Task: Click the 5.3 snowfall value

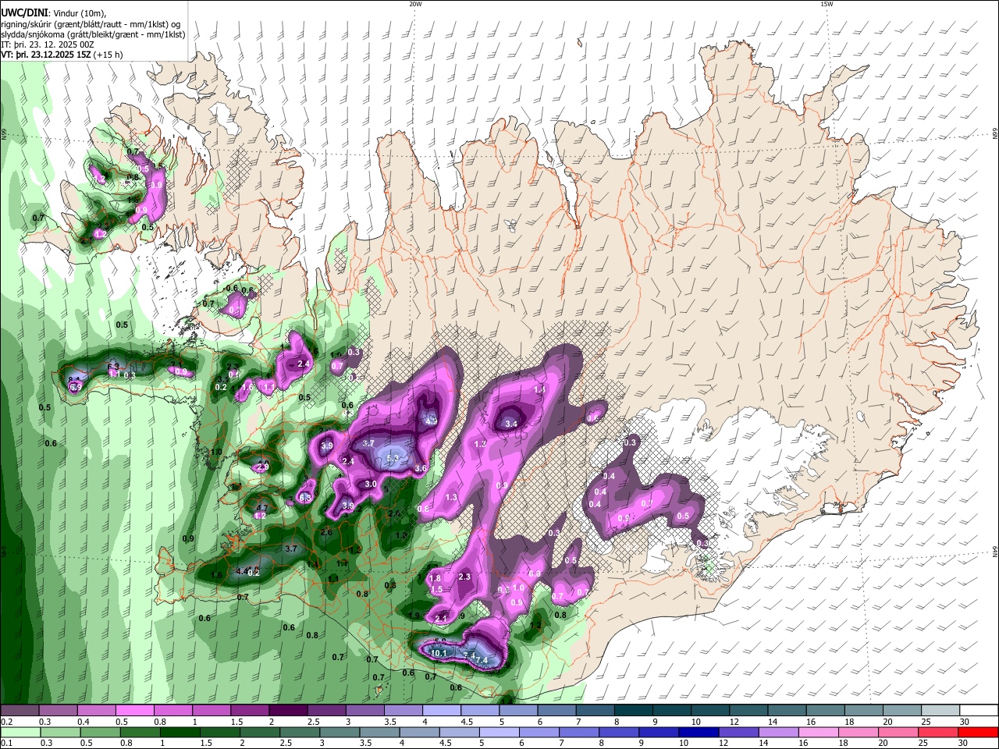Action: pyautogui.click(x=393, y=458)
